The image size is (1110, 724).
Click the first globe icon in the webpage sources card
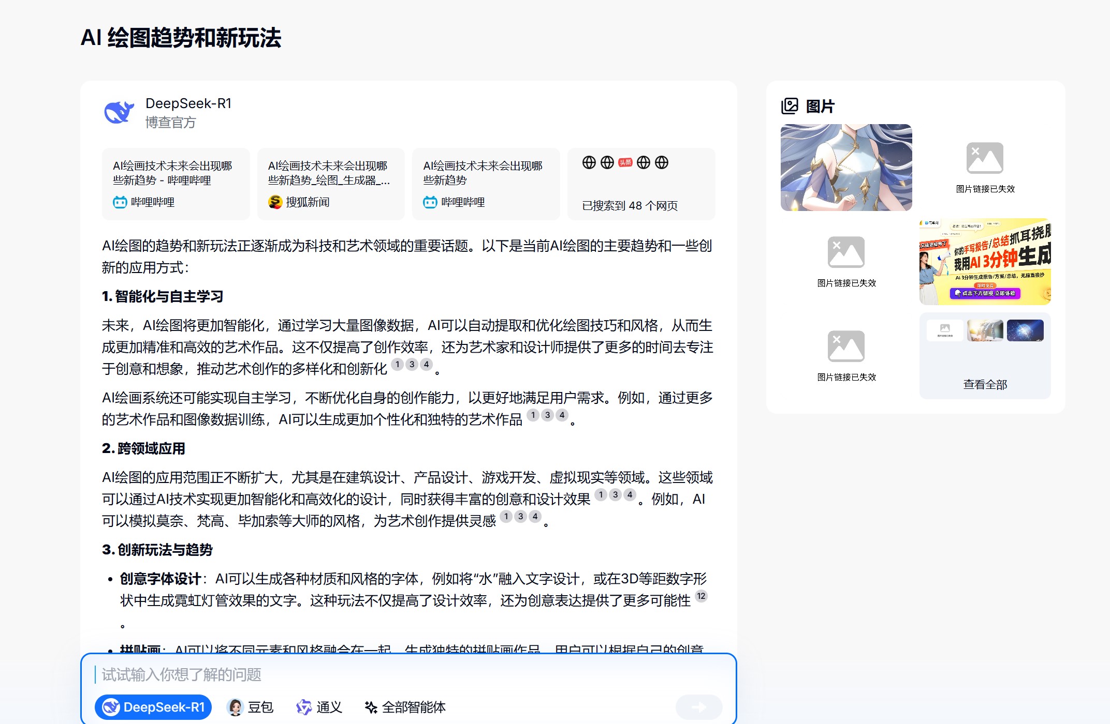(588, 162)
